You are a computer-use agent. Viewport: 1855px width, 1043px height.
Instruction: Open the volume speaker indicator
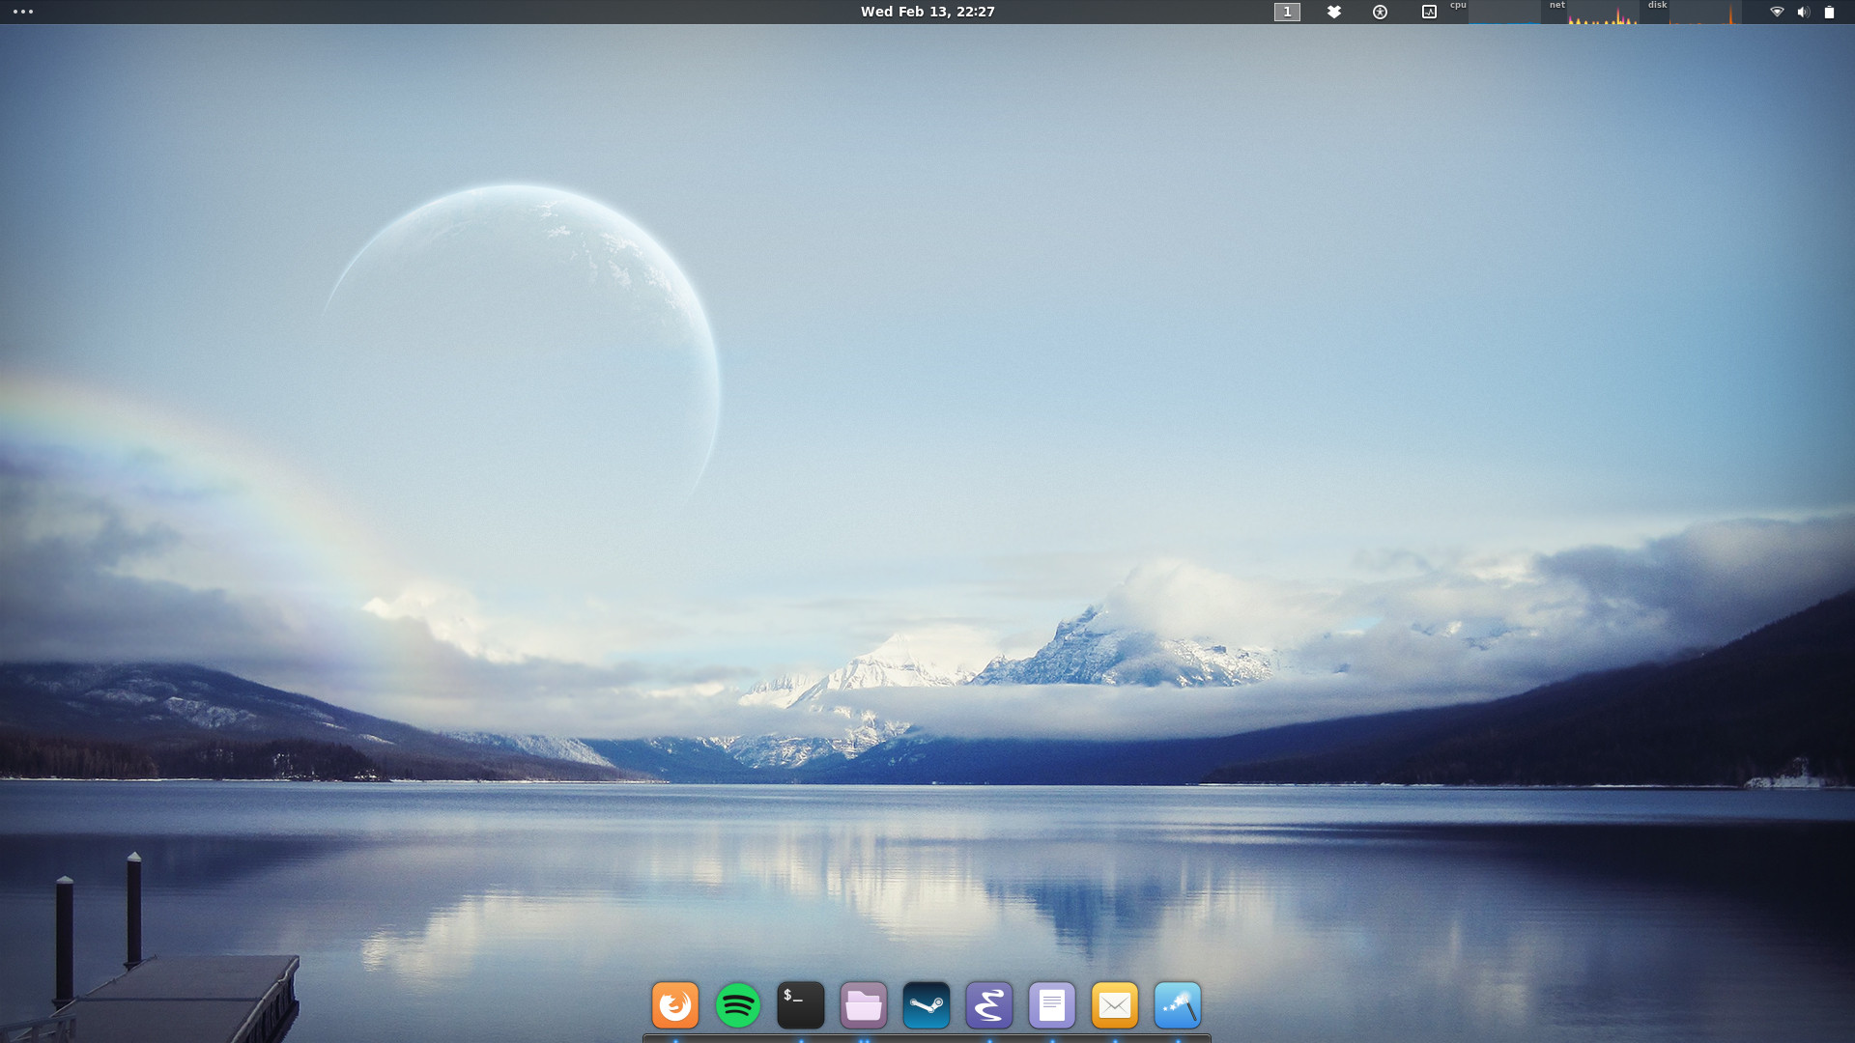tap(1803, 12)
